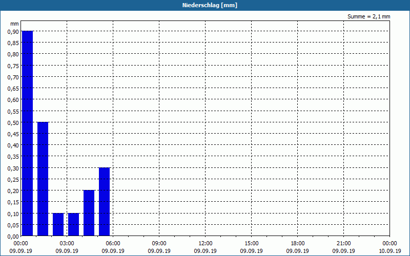Click the 0,75 y-axis label

click(13, 66)
